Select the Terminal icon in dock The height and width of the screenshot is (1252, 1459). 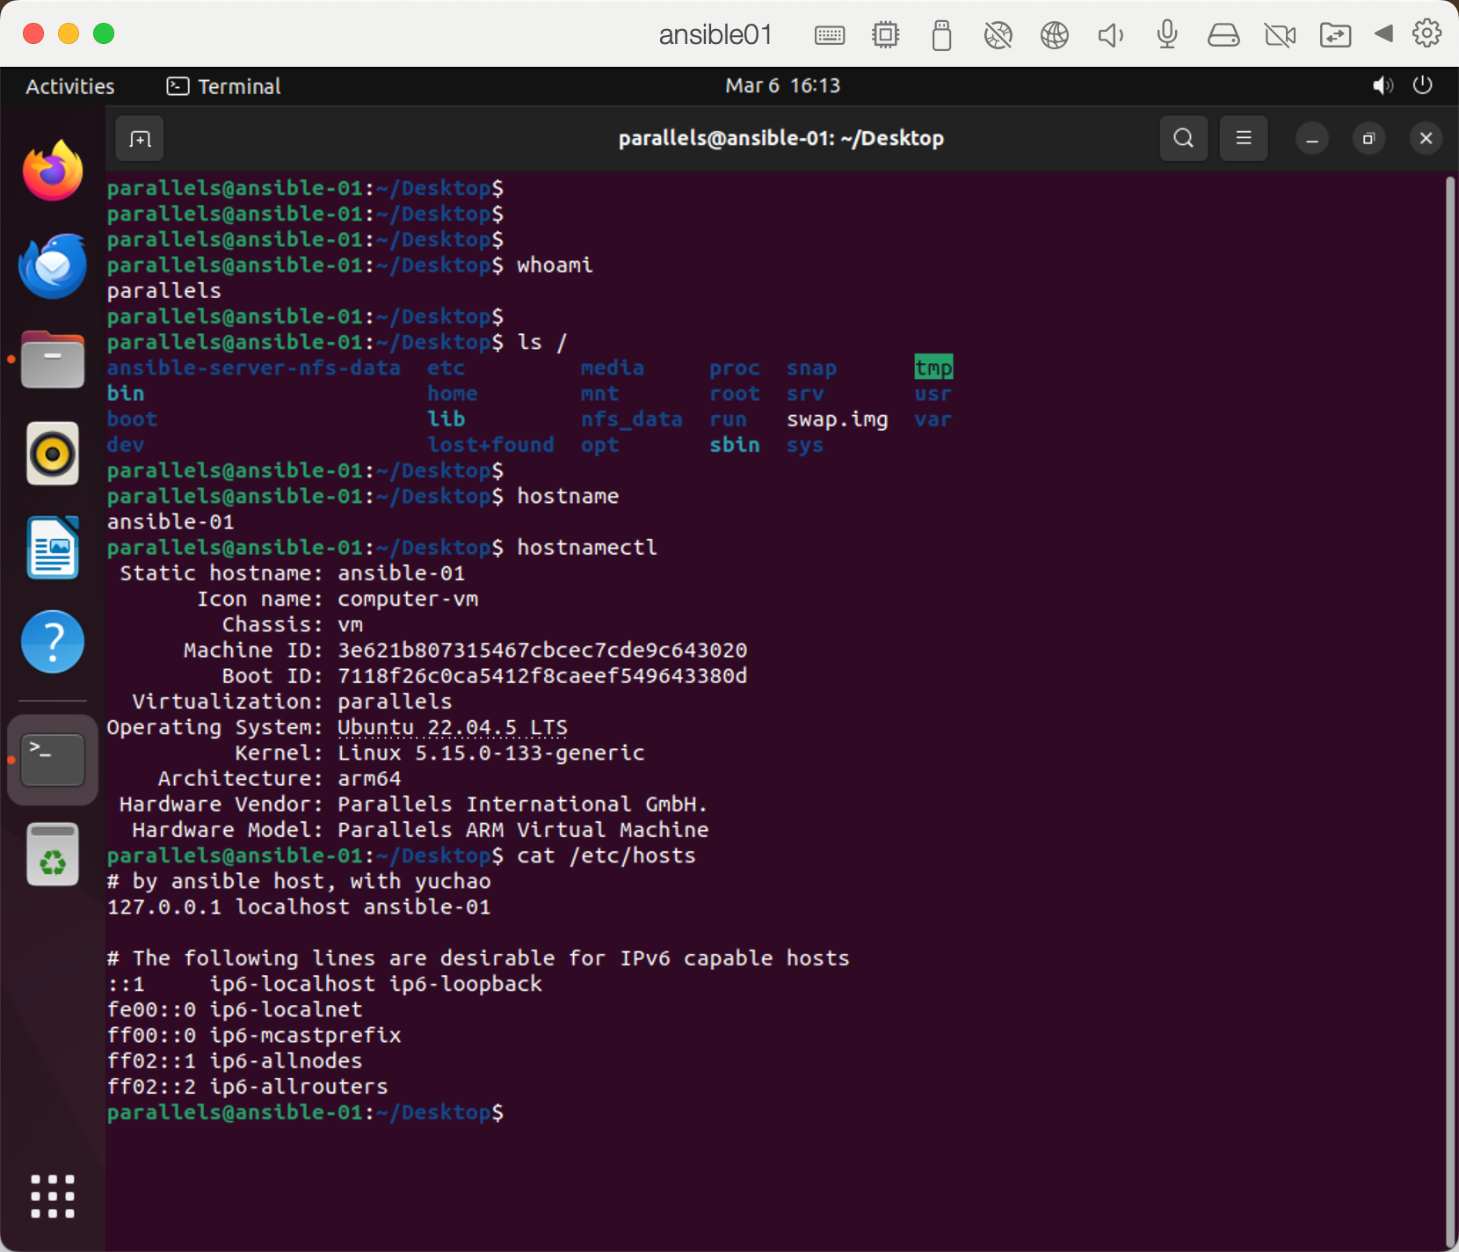click(53, 761)
